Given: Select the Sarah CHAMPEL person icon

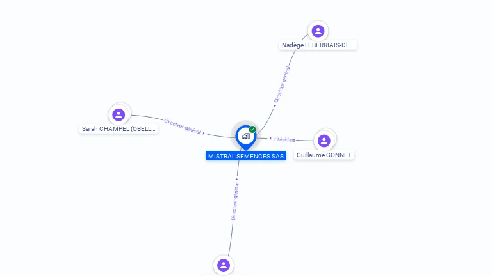Looking at the screenshot, I should [x=119, y=114].
